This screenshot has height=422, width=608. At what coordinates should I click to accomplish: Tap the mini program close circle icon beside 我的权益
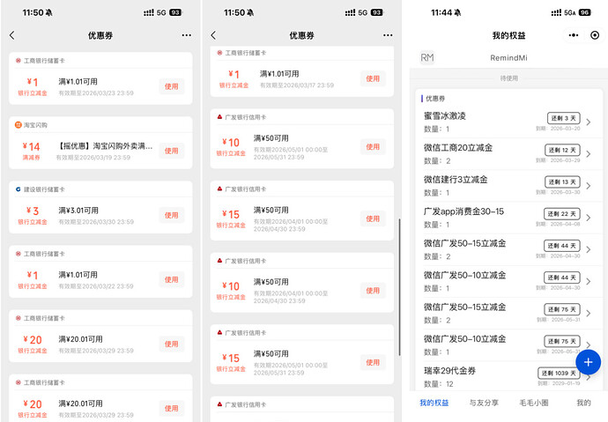(595, 35)
